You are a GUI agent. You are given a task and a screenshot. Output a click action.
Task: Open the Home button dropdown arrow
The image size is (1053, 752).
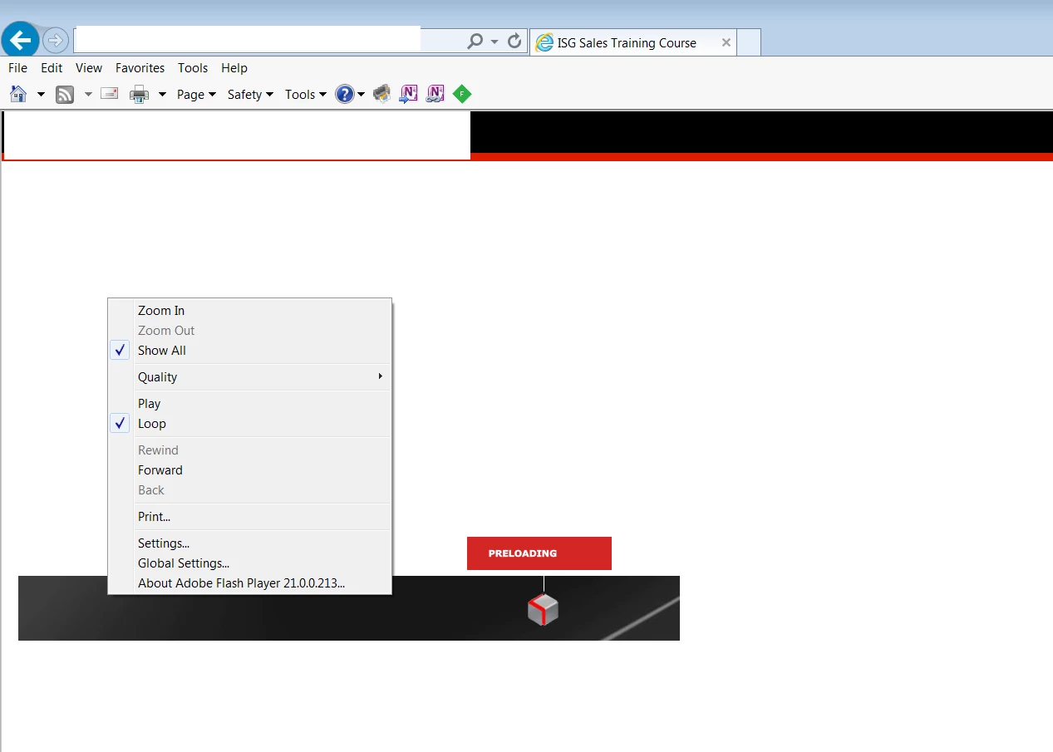[x=41, y=95]
